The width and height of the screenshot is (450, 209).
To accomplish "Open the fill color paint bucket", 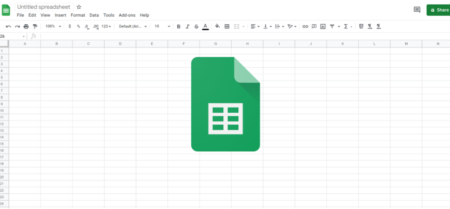I will coord(217,27).
